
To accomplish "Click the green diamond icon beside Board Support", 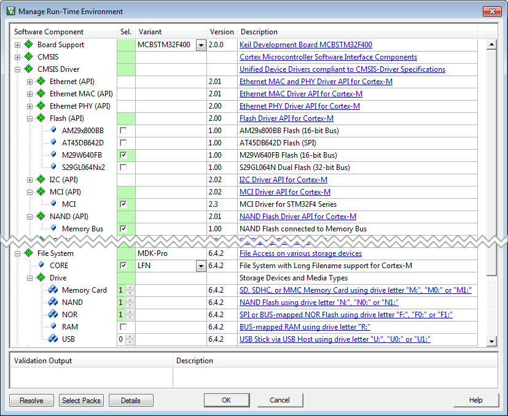I will click(x=28, y=45).
